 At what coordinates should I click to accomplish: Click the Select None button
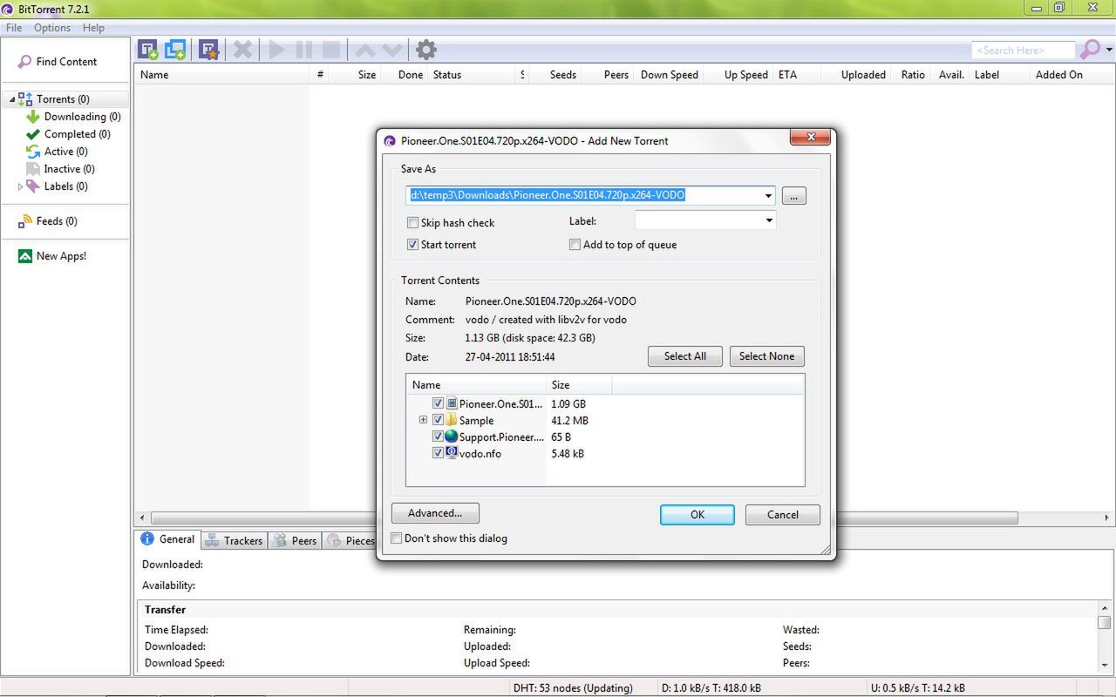coord(767,356)
